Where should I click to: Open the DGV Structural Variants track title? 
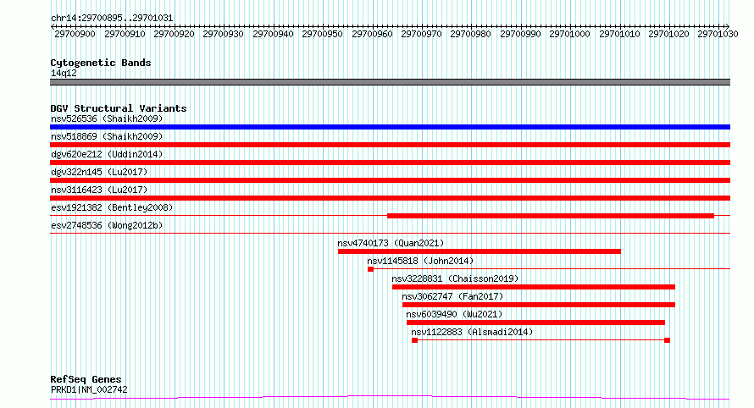point(119,108)
